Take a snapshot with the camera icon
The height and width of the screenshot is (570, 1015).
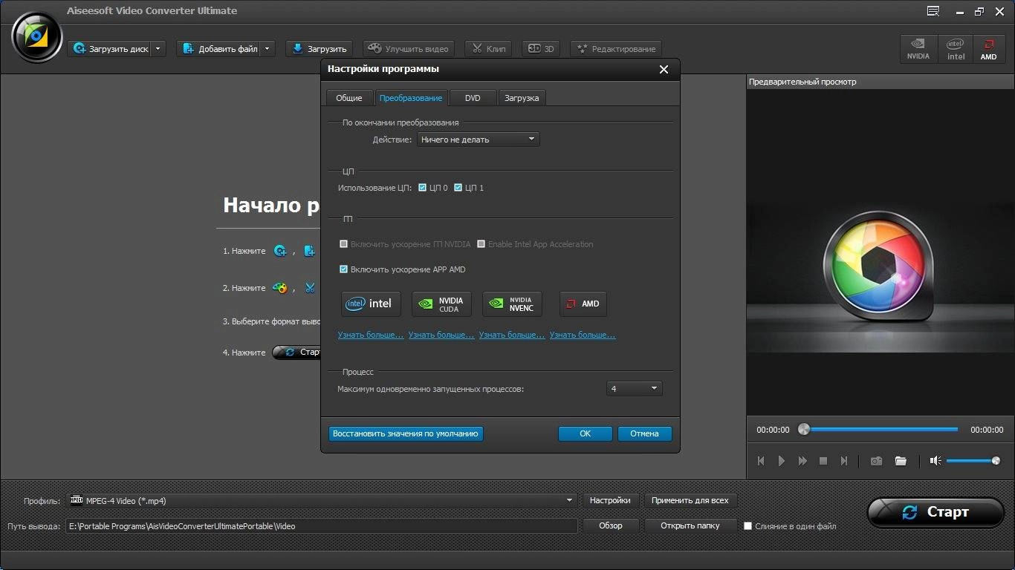877,461
